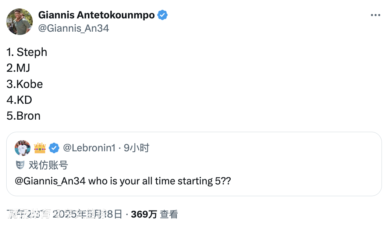Click the '1. Steph' line of tweet text
The width and height of the screenshot is (390, 226).
click(27, 52)
